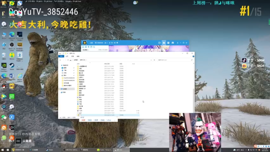Click the YY game controller icon
Image resolution: width=270 pixels, height=152 pixels.
173,43
